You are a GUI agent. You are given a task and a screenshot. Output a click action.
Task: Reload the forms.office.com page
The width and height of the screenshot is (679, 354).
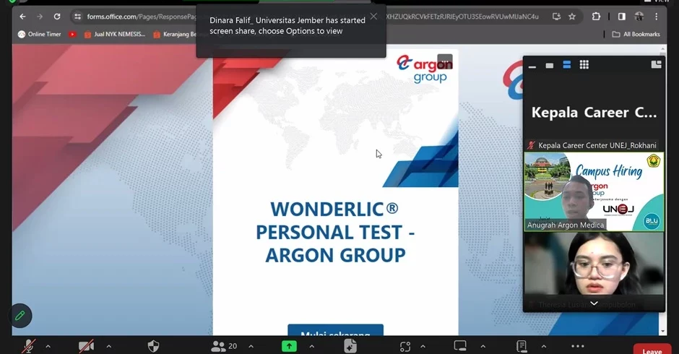pyautogui.click(x=57, y=17)
